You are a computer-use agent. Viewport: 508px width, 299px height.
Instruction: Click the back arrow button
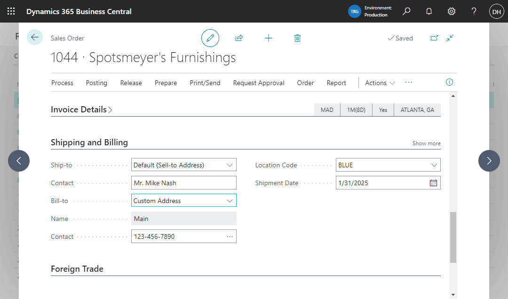pyautogui.click(x=35, y=37)
